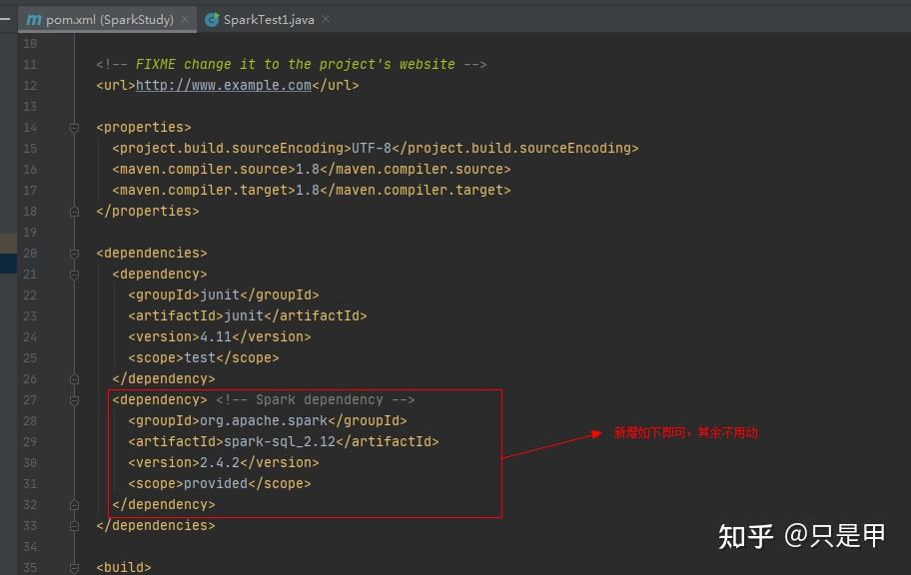The image size is (911, 575).
Task: Click the Java class icon on SparkTest1.java tab
Action: point(211,18)
